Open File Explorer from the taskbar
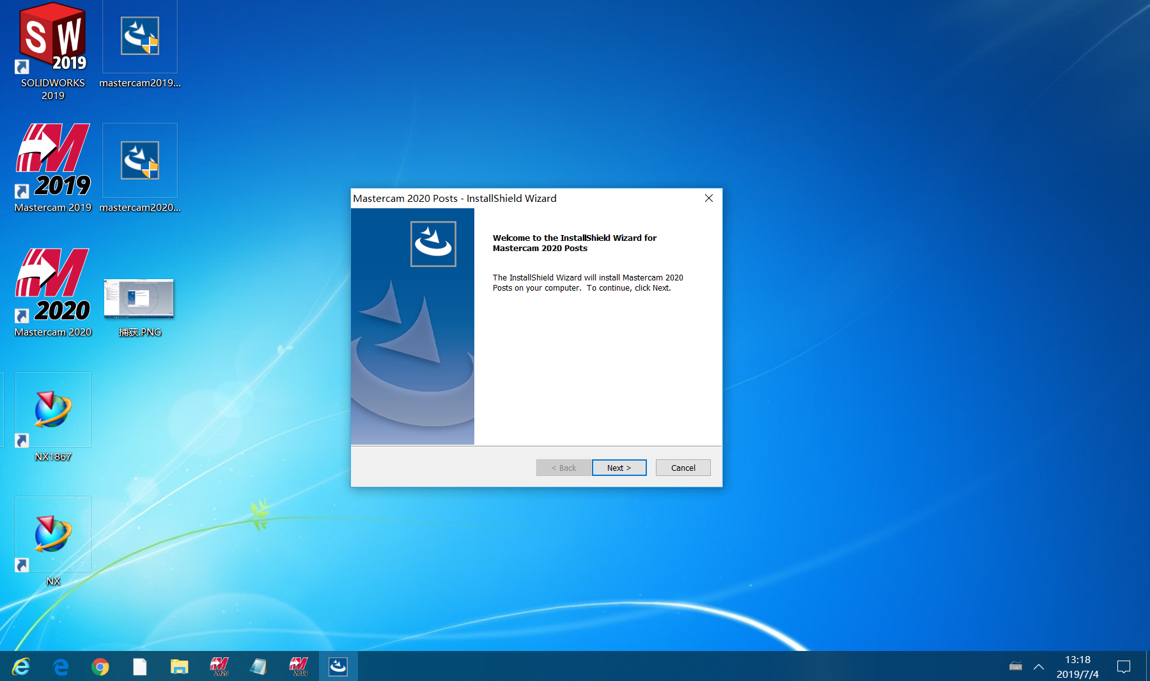1150x681 pixels. 180,667
